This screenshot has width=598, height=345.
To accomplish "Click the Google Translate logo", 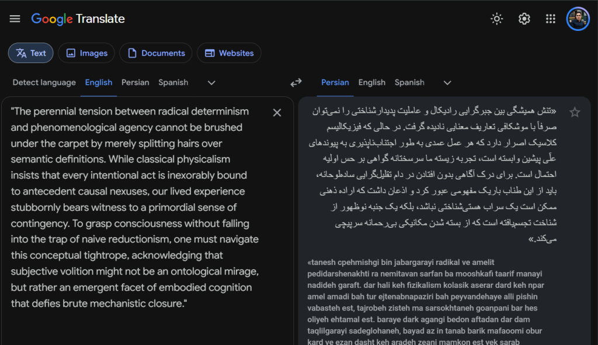I will tap(78, 19).
